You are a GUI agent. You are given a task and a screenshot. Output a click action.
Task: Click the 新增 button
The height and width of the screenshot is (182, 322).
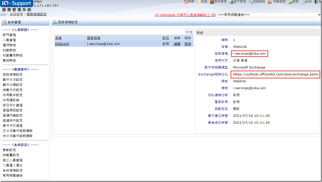point(189,32)
